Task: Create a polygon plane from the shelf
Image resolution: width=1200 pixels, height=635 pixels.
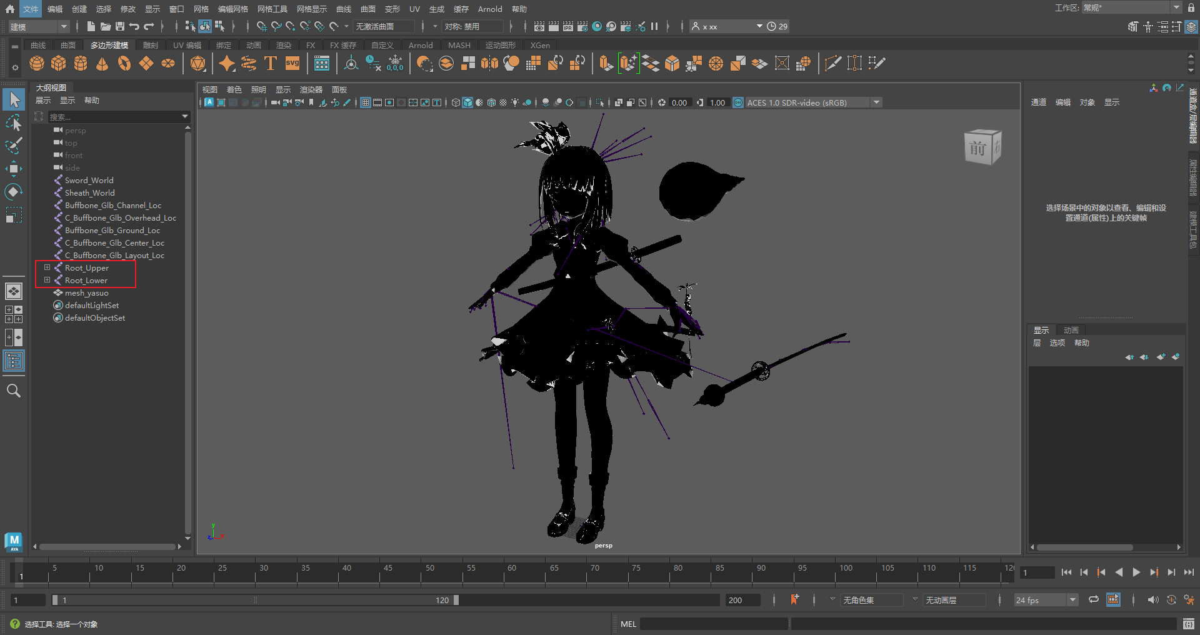Action: click(x=146, y=63)
